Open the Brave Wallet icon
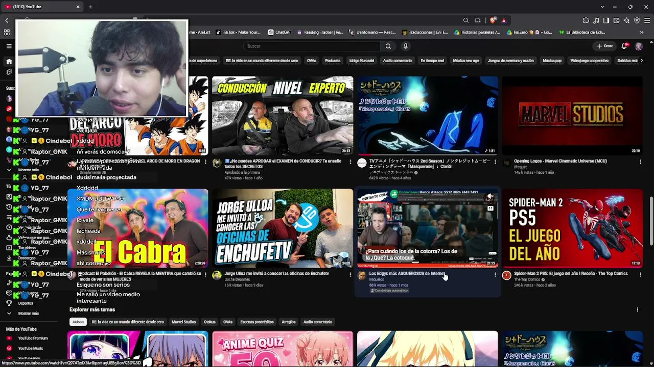Screen dimensions: 654x367 616,20
